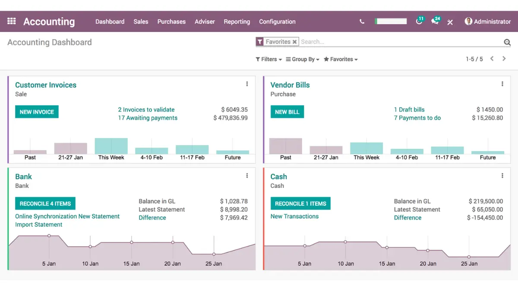Open Customer Invoices card kebab menu

[x=247, y=84]
